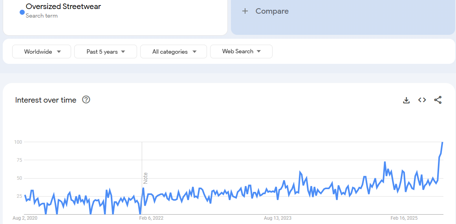Screen dimensions: 456x224
Task: Click the Search term subtitle label
Action: (x=42, y=16)
